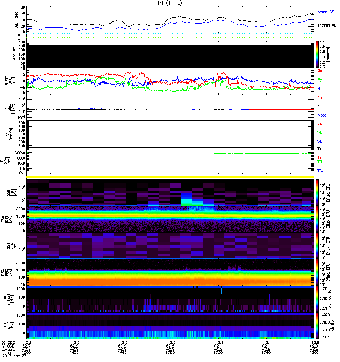Select the red Ne density legend label

coord(320,97)
